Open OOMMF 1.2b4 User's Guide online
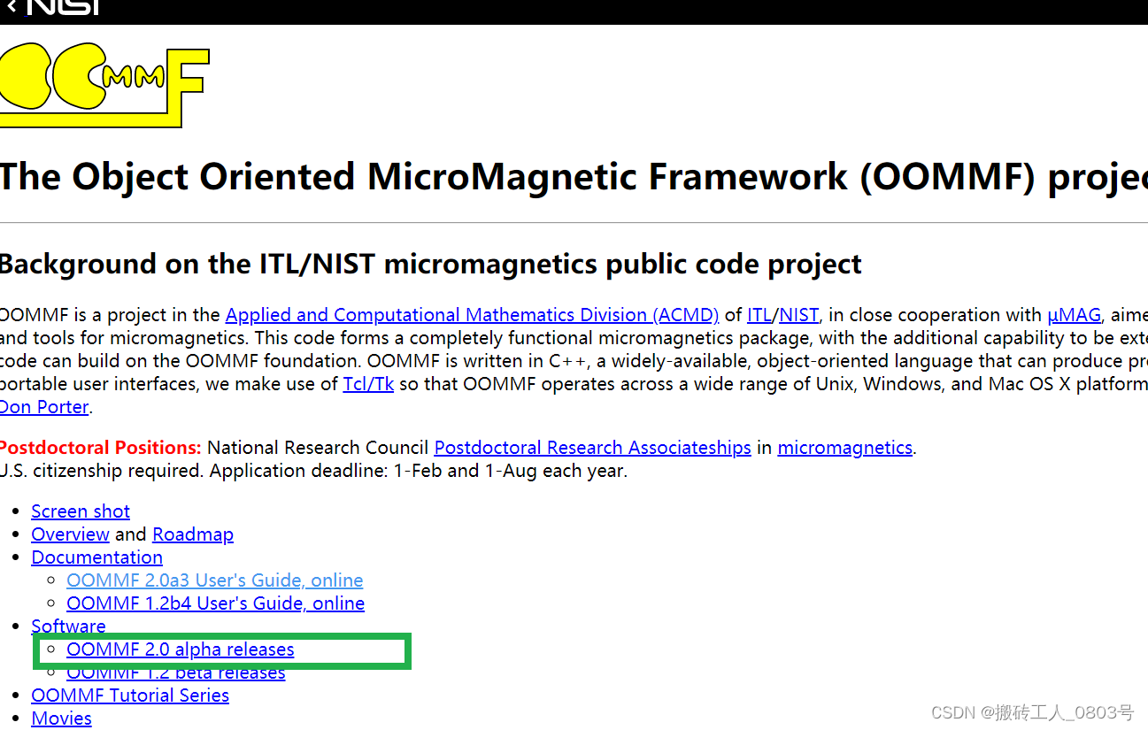Image resolution: width=1148 pixels, height=730 pixels. 215,603
